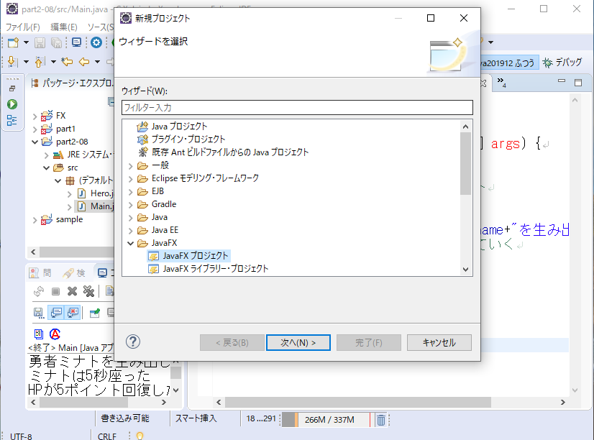
Task: Click garbage collector trash icon
Action: click(381, 420)
